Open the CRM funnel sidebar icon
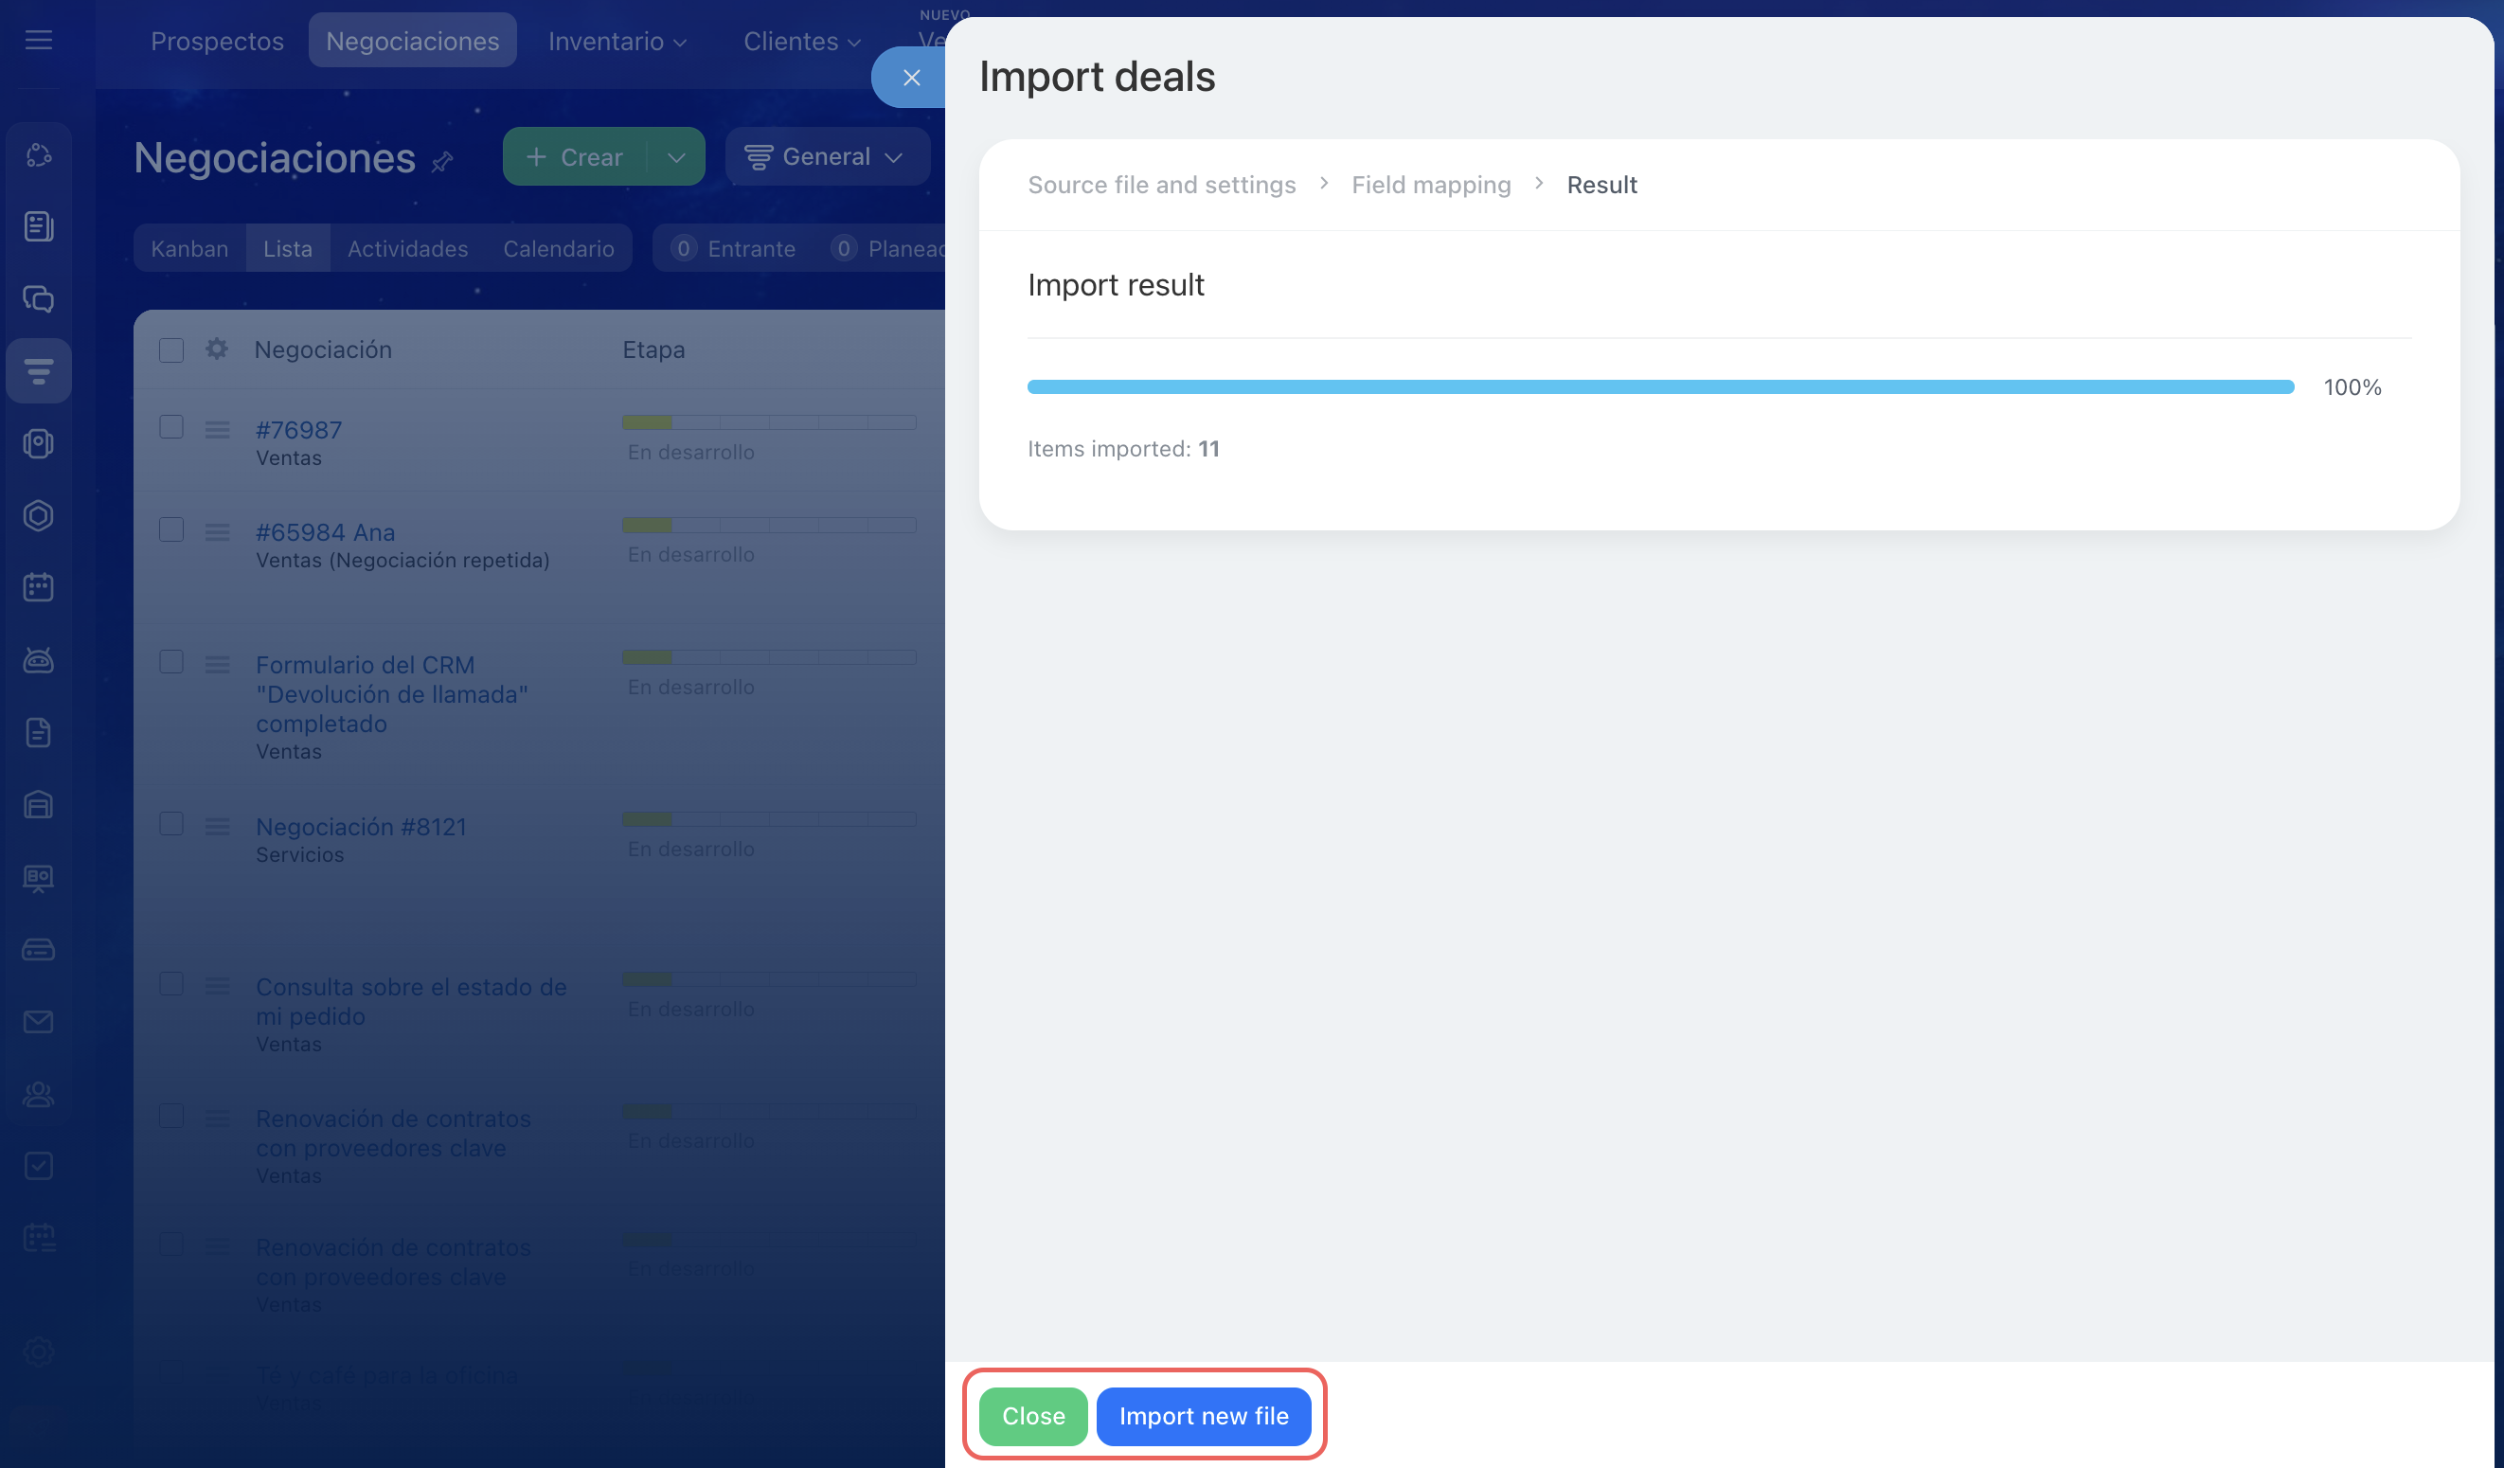 click(x=39, y=371)
